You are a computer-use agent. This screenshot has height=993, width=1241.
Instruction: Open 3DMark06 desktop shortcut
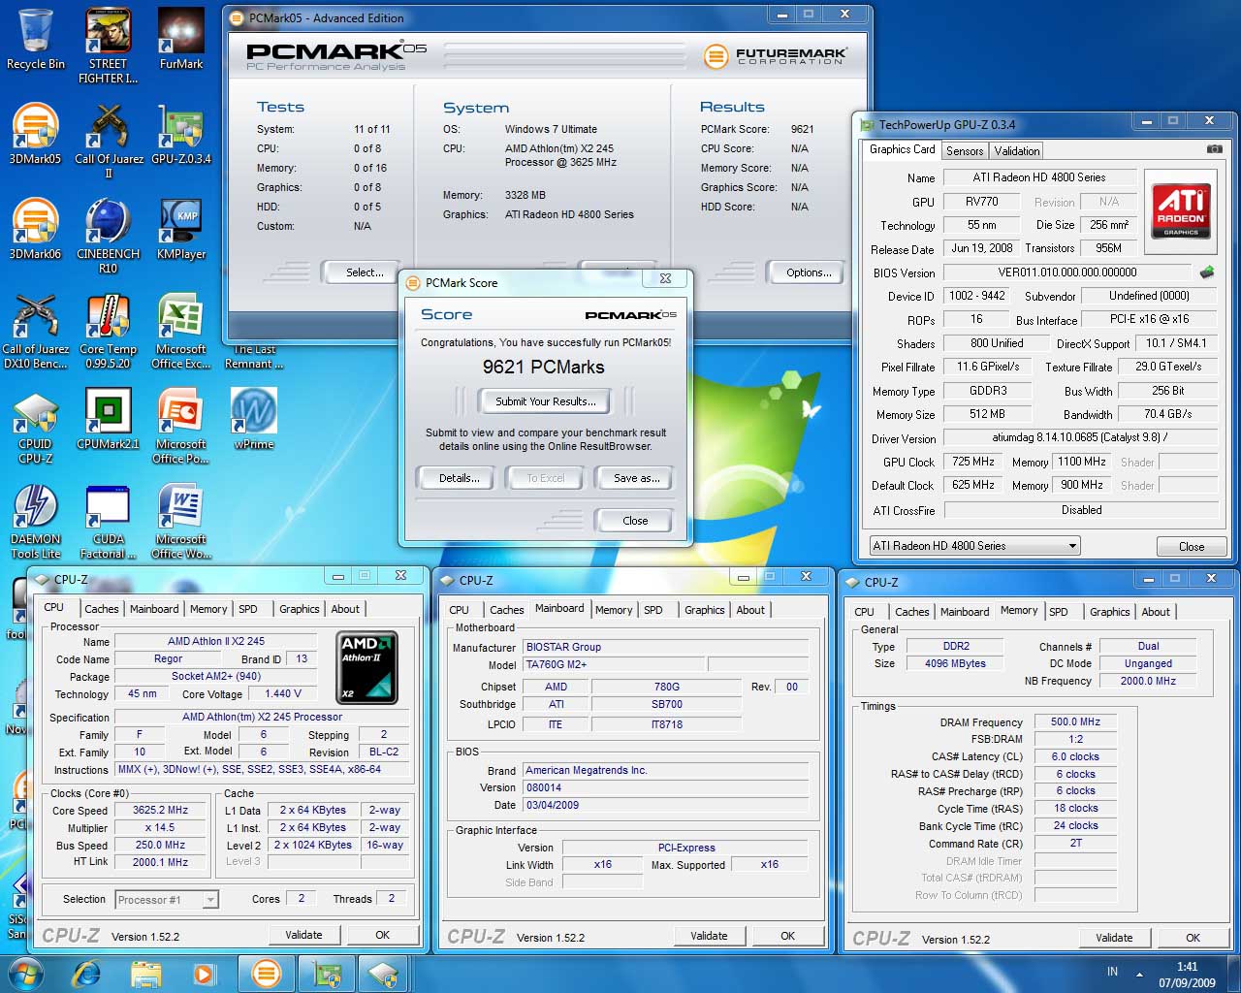[36, 229]
